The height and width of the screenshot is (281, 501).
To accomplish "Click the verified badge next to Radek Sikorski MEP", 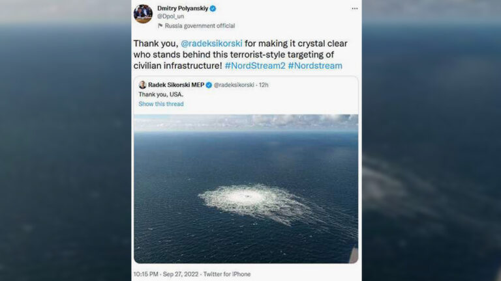I will [x=209, y=85].
